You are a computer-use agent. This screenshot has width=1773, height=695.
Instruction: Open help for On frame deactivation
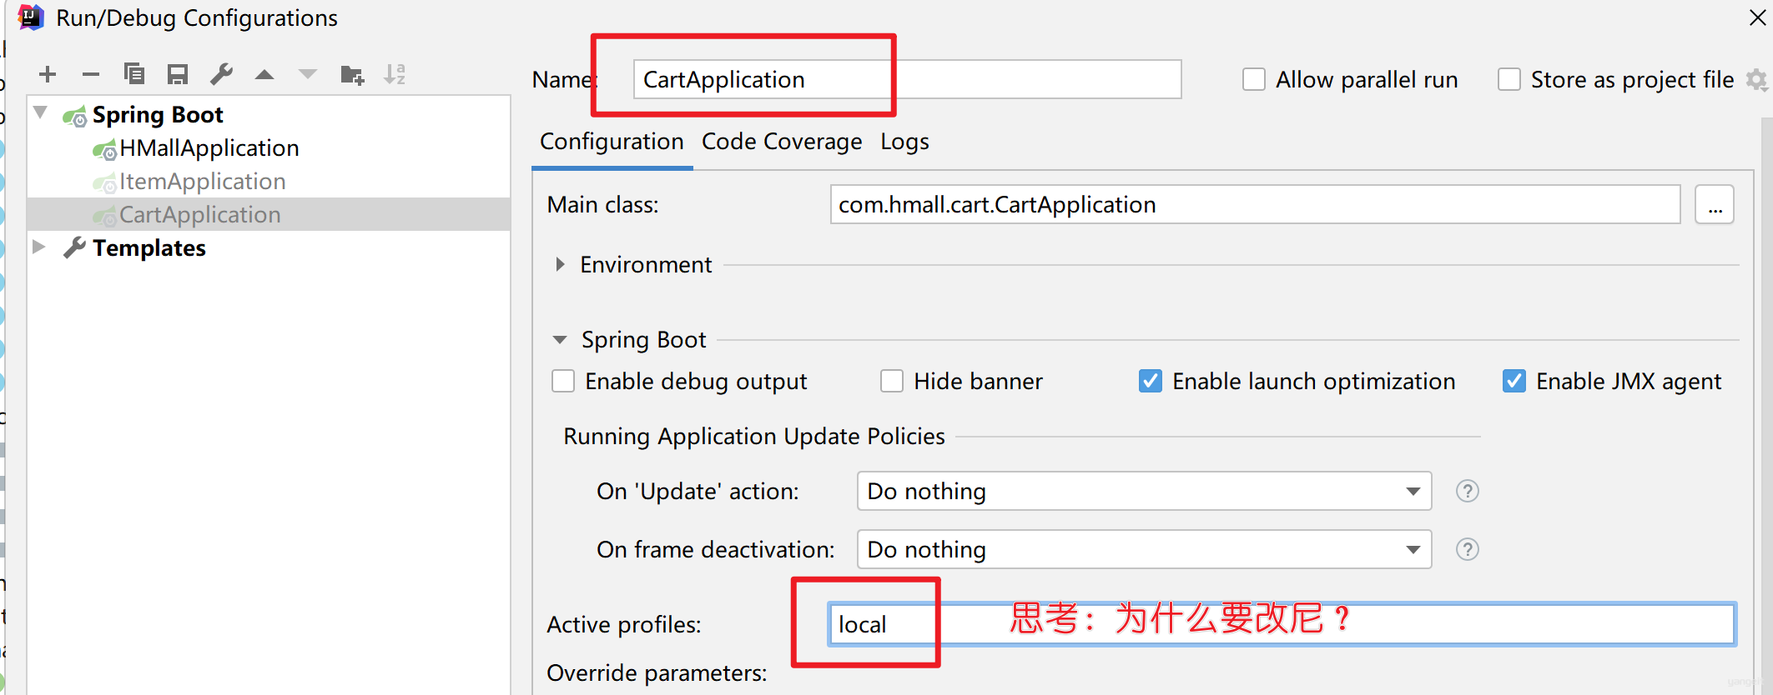1468,549
